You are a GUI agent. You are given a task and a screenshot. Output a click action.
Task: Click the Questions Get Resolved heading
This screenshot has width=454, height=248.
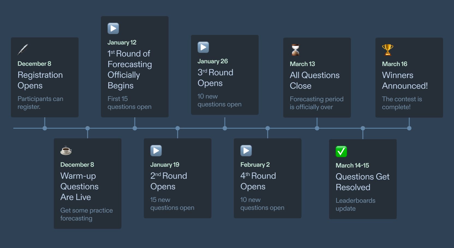click(362, 182)
